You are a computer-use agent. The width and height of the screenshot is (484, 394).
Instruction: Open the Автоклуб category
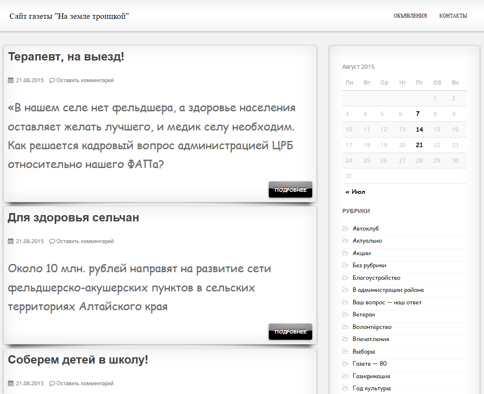pyautogui.click(x=365, y=228)
